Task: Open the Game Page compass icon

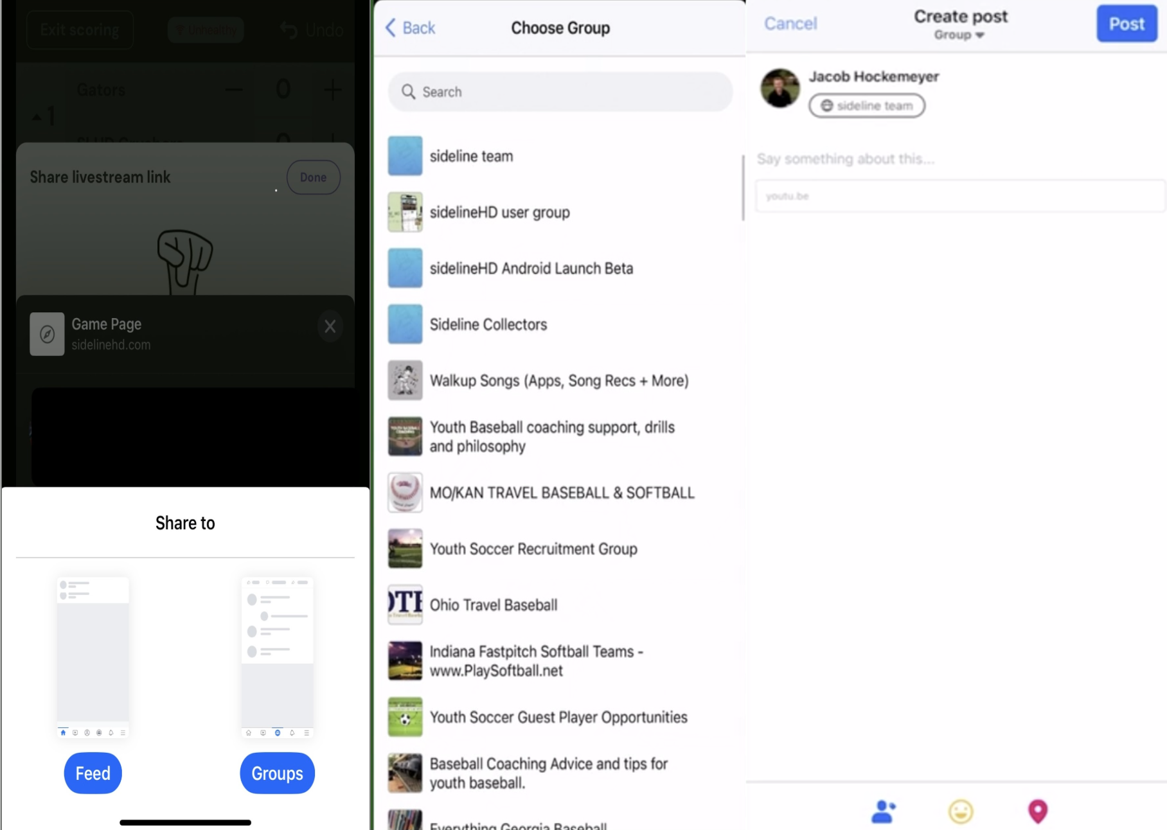Action: pos(47,334)
